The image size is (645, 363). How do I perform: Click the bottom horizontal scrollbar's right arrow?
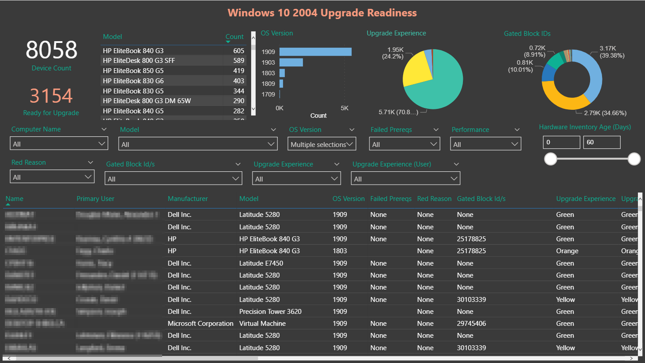click(x=634, y=358)
